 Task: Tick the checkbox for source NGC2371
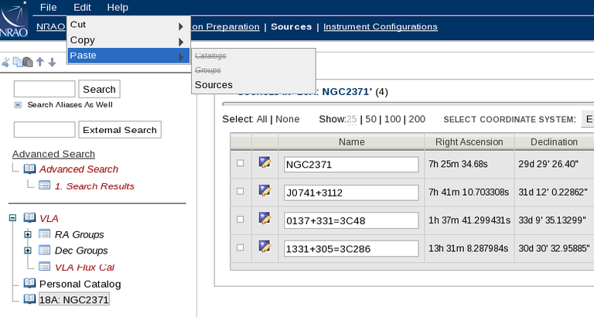coord(240,163)
